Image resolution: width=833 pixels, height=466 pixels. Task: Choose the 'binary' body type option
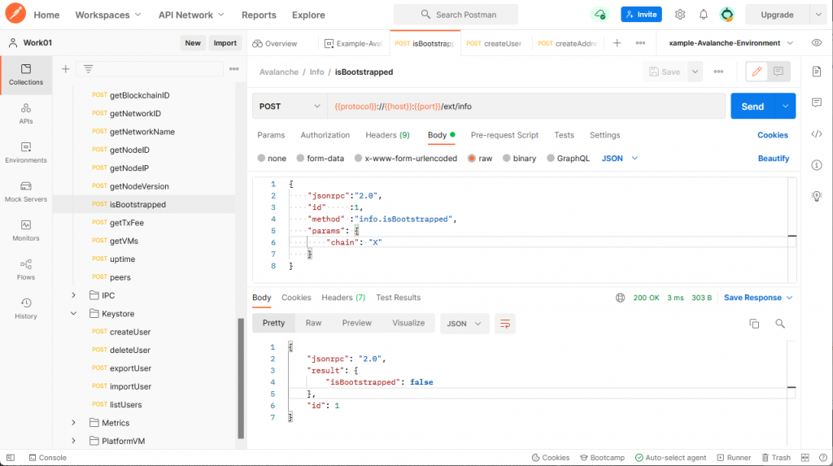[507, 159]
